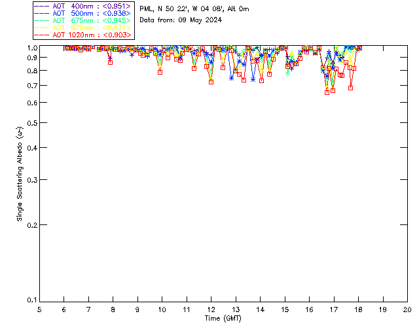Click the Time (GMT) axis title

[x=223, y=319]
